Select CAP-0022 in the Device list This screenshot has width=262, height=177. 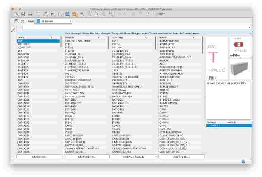tap(23, 129)
